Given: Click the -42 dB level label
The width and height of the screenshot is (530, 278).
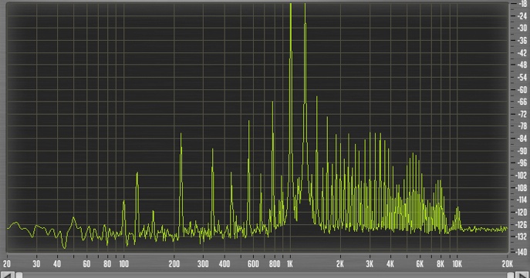Looking at the screenshot, I should [522, 52].
